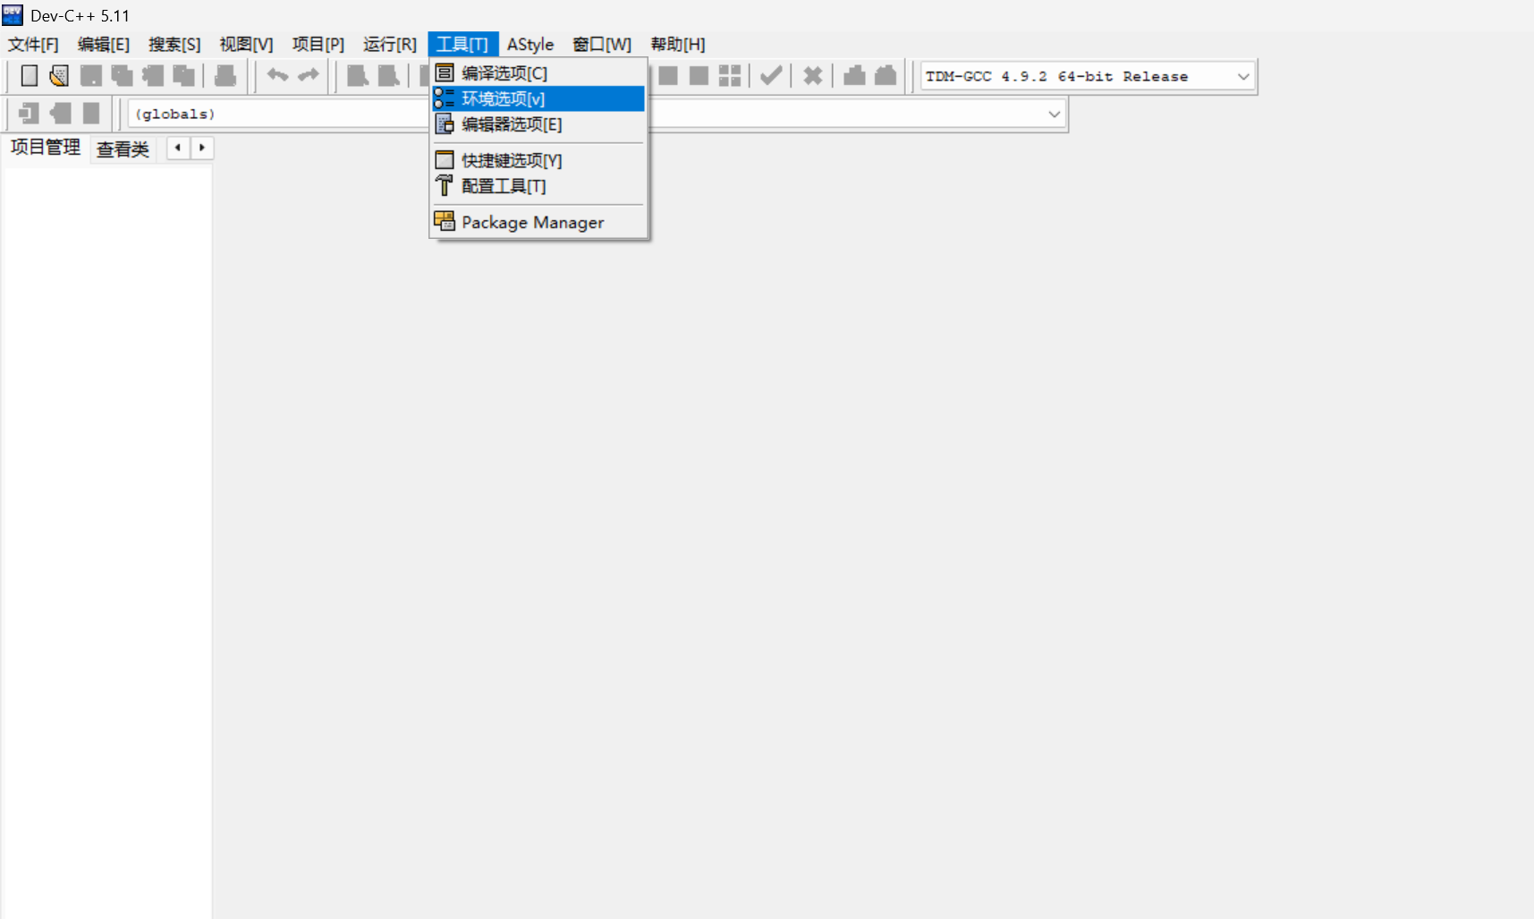Click the Run program toolbar icon
This screenshot has height=919, width=1534.
(668, 76)
